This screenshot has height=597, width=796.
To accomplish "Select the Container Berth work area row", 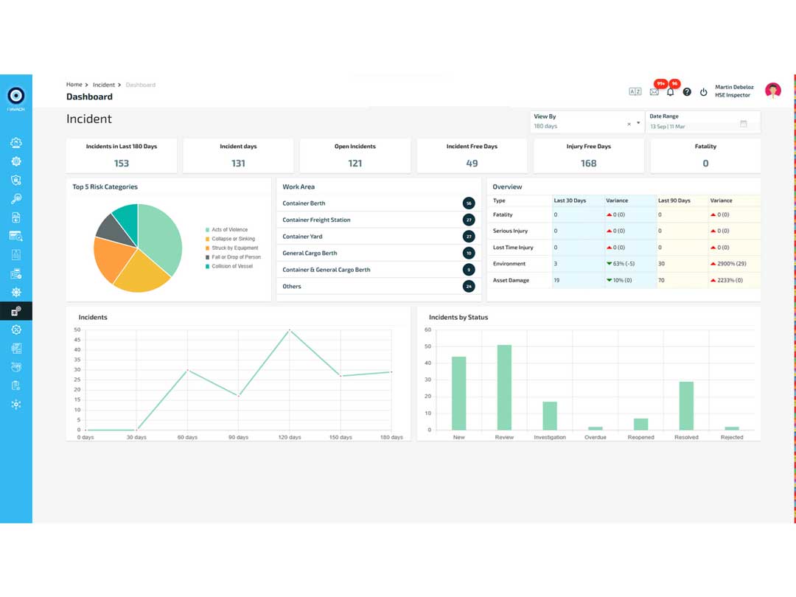I will (x=379, y=203).
